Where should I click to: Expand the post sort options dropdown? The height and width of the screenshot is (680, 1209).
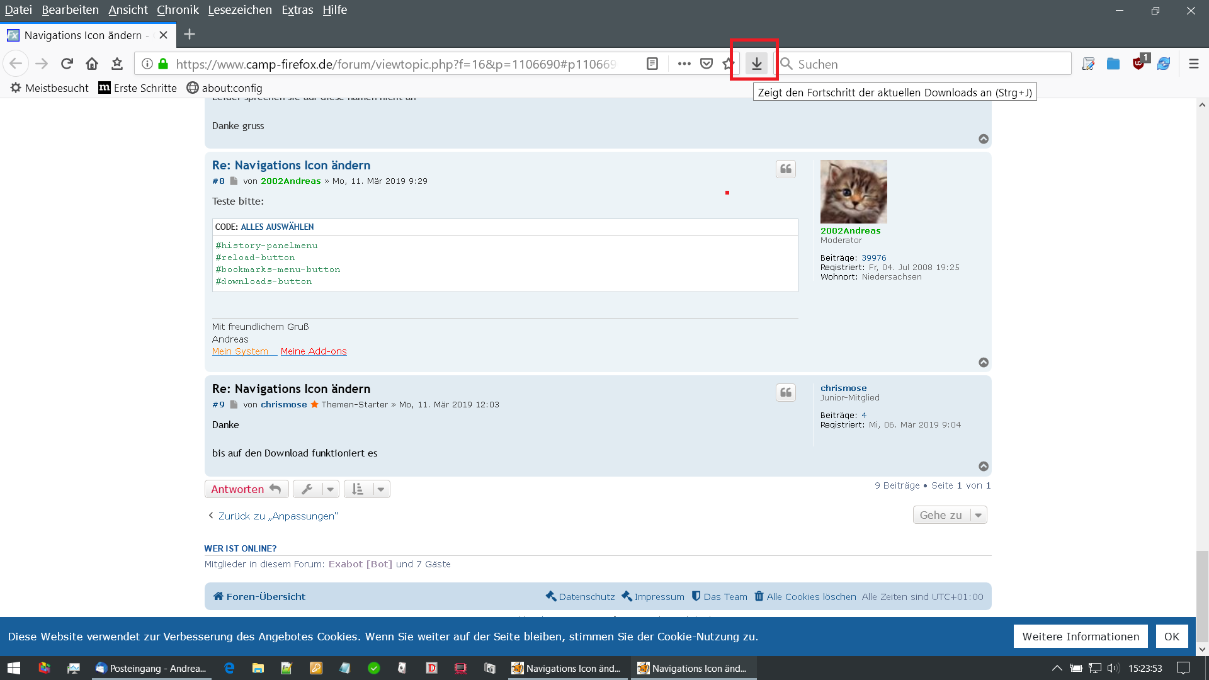pos(367,489)
